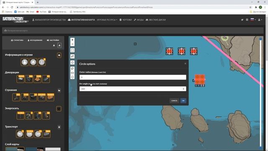Click the link-shaped map toolbar icon
Screen dimensions: 268x151
tap(72, 56)
